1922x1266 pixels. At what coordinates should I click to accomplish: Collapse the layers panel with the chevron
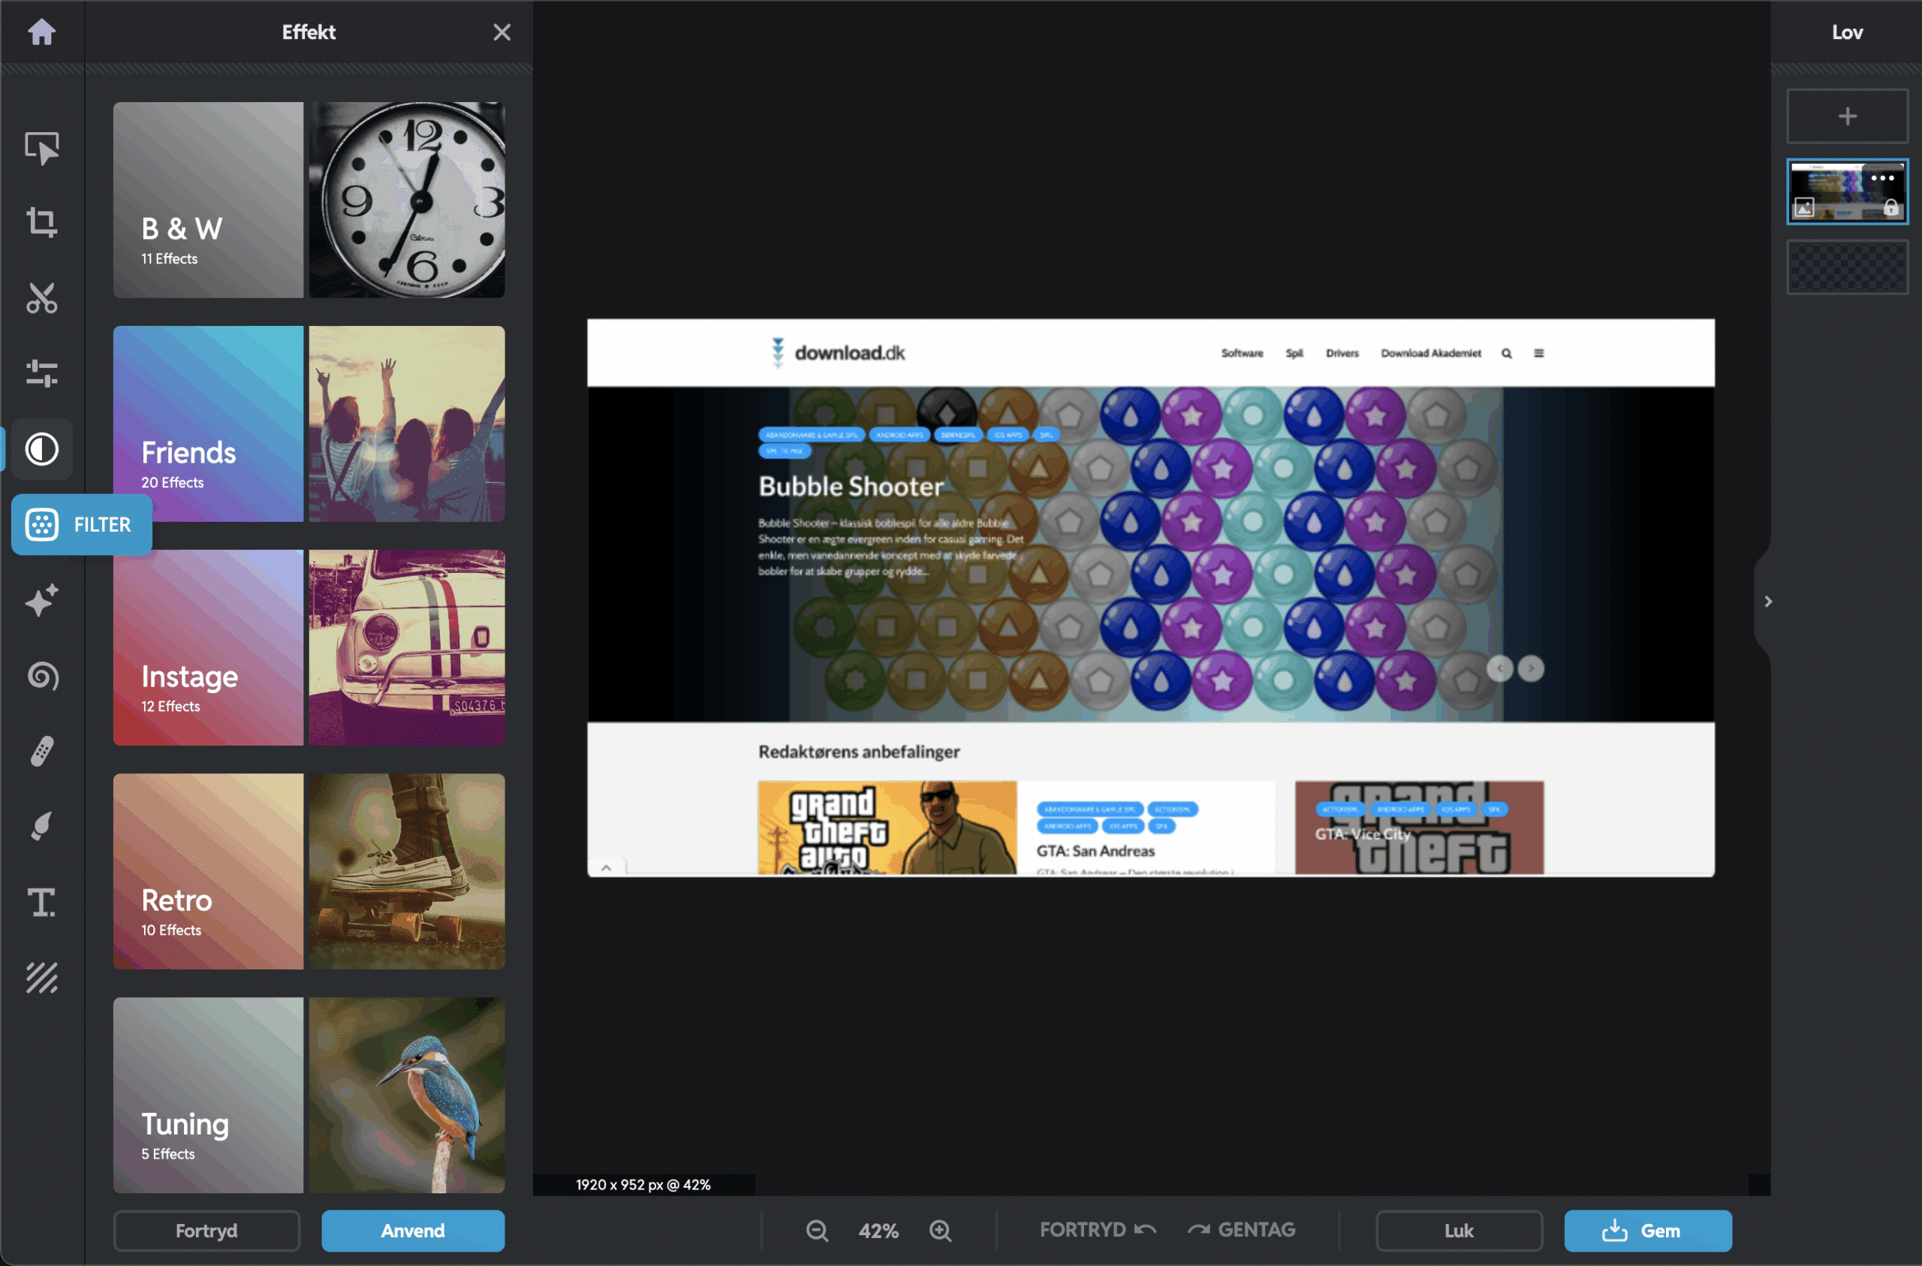coord(1768,602)
